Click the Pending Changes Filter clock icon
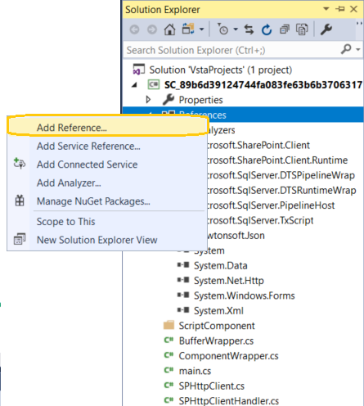This screenshot has height=406, width=364. click(x=223, y=29)
